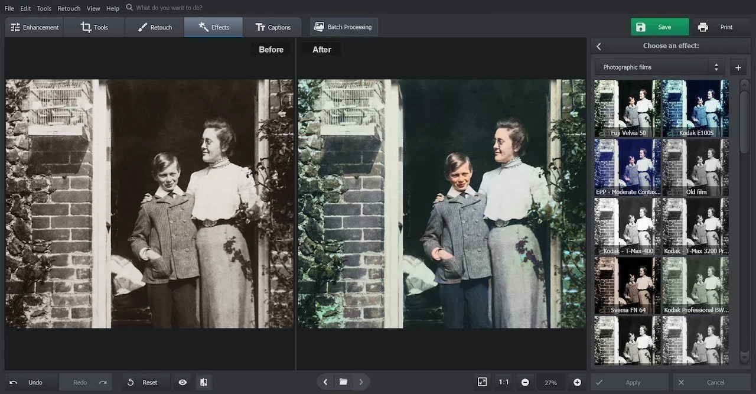Toggle the eye icon to view original

183,382
